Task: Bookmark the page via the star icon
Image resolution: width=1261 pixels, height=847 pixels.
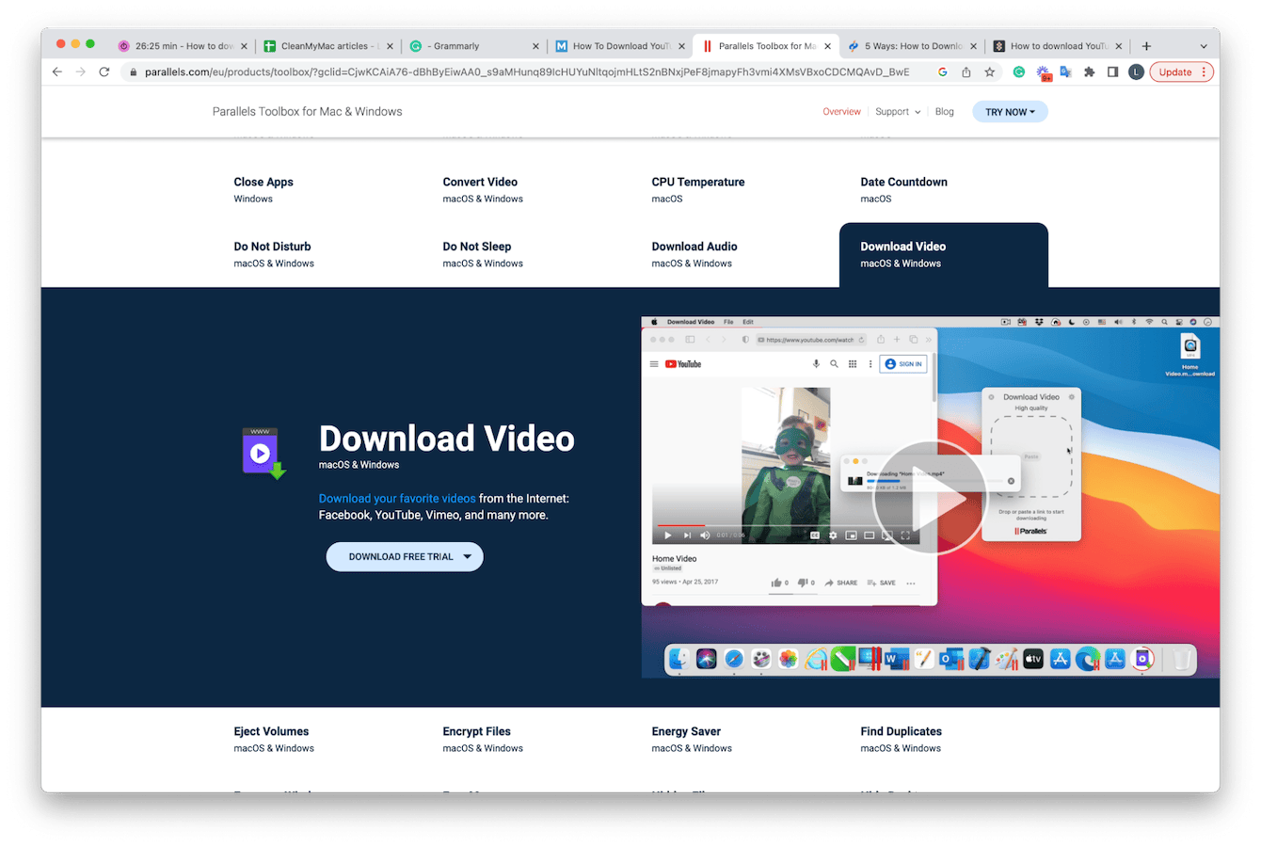Action: [989, 72]
